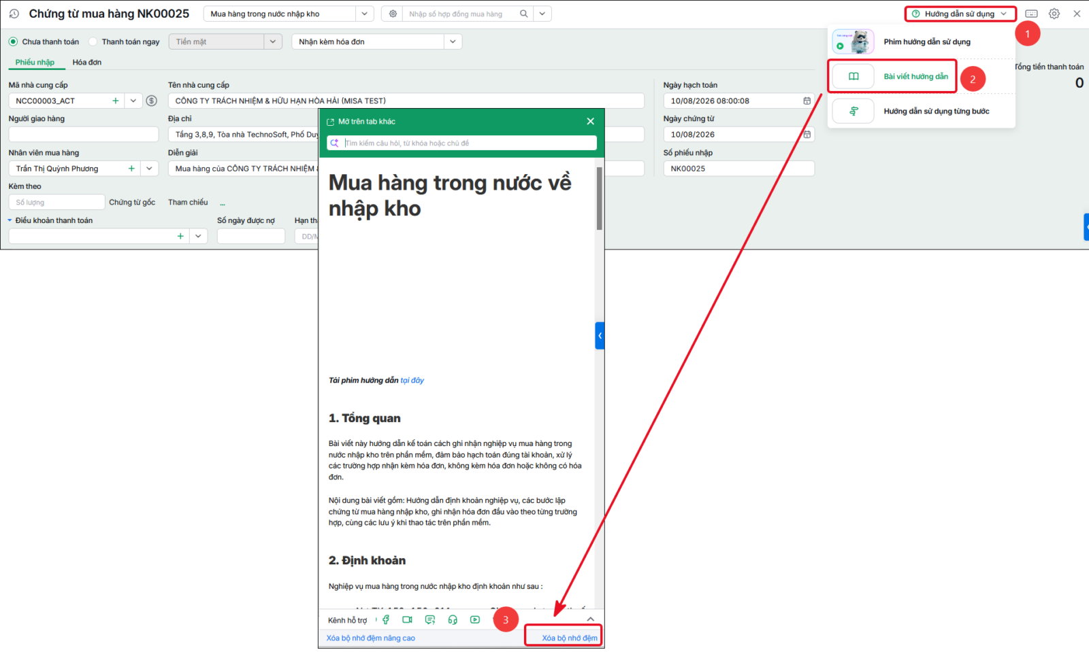The image size is (1089, 652).
Task: Click the help search input field
Action: [x=462, y=143]
